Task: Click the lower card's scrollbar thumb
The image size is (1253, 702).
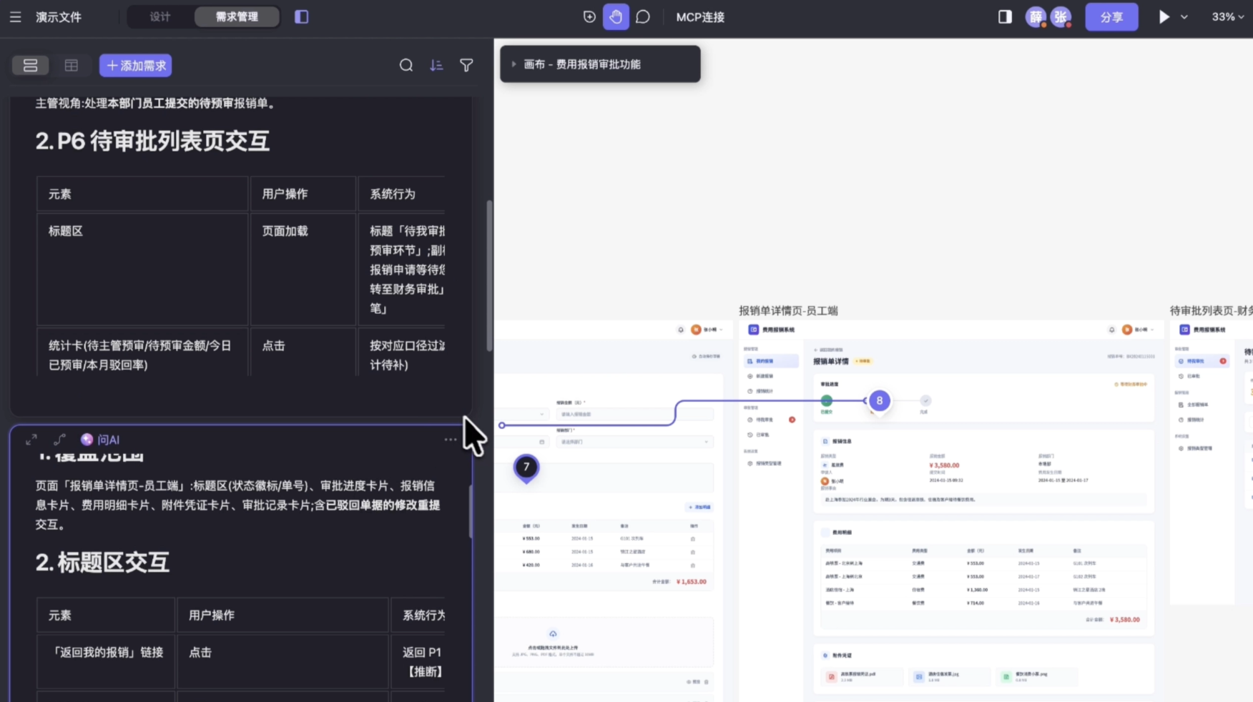Action: pyautogui.click(x=471, y=511)
